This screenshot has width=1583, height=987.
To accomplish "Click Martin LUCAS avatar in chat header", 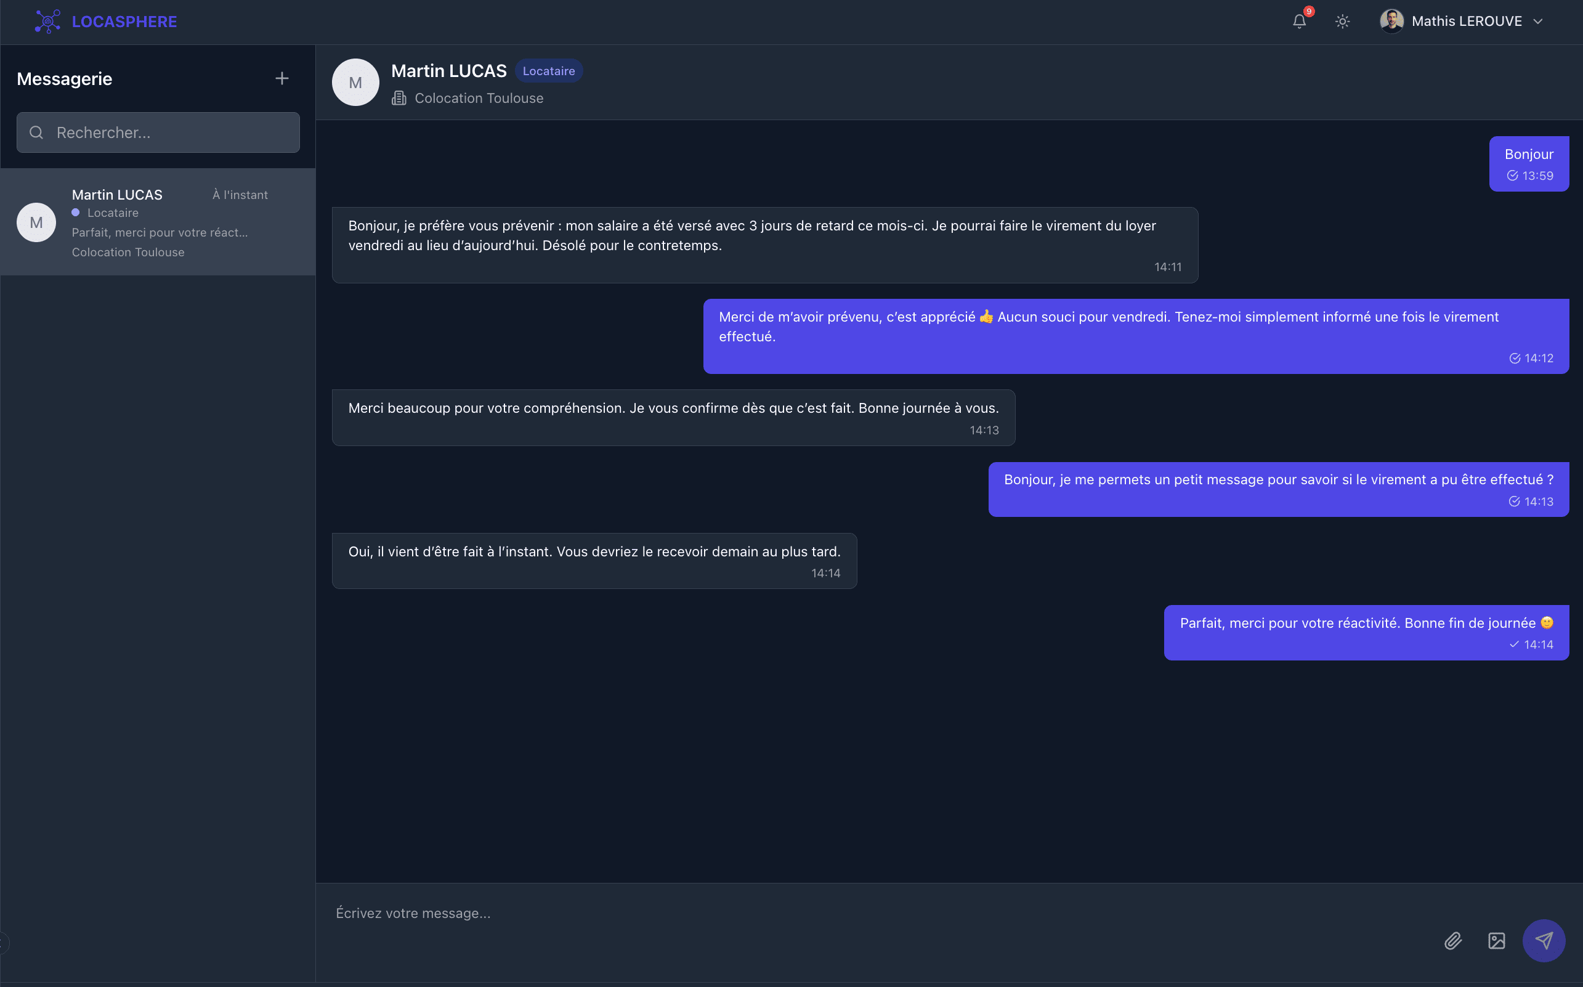I will (x=355, y=83).
